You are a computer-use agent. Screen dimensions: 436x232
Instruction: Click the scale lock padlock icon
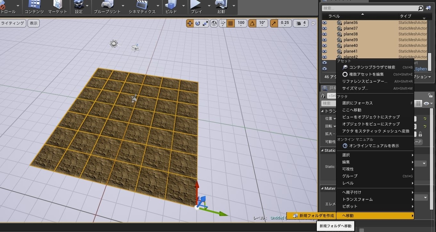click(x=420, y=134)
